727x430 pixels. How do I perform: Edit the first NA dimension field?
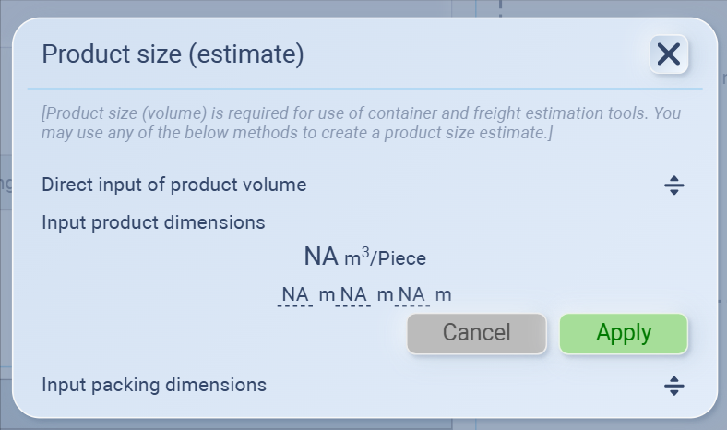295,294
